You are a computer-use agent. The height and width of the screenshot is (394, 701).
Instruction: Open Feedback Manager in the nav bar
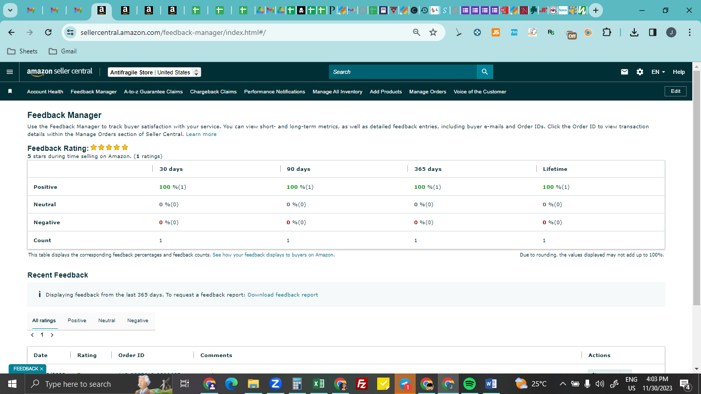click(x=94, y=92)
